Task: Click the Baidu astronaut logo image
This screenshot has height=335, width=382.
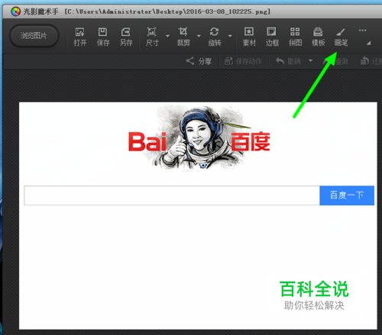Action: point(199,138)
